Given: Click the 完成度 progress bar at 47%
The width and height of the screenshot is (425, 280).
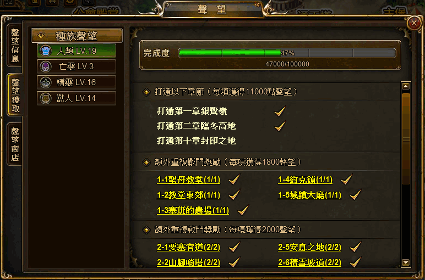Looking at the screenshot, I should pos(287,53).
